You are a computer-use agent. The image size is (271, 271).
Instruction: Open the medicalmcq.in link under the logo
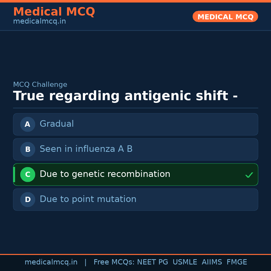click(39, 21)
